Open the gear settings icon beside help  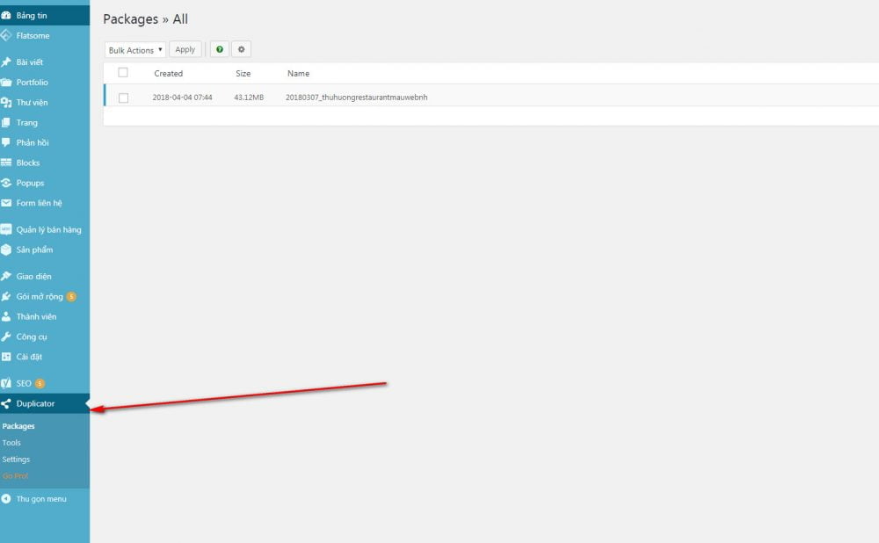pos(241,50)
